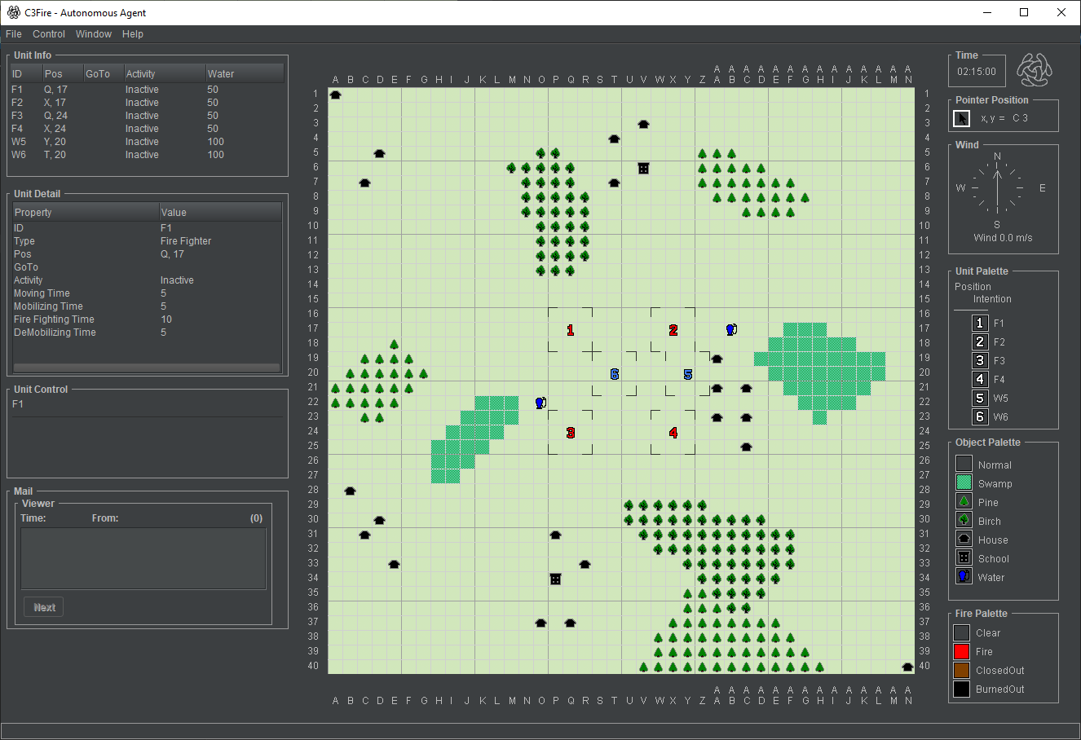Open the Window menu
This screenshot has width=1081, height=740.
tap(94, 34)
